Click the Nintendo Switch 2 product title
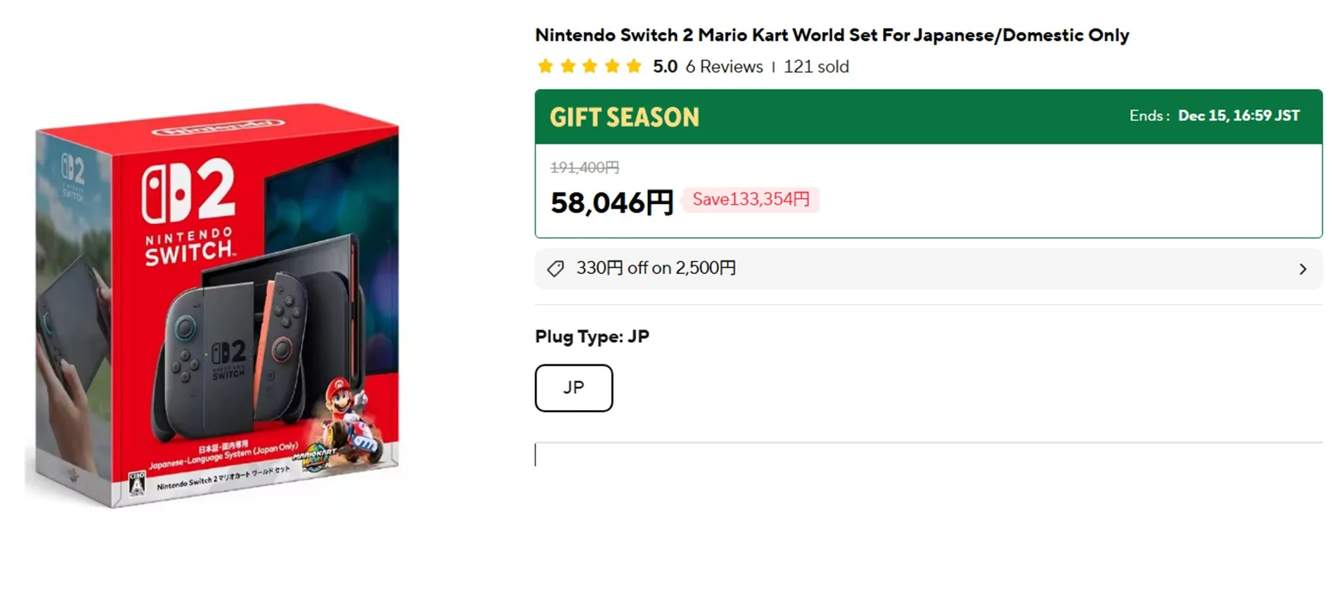 point(832,35)
